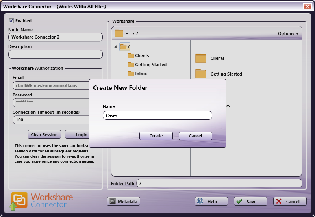Open the Options dropdown menu

(288, 33)
